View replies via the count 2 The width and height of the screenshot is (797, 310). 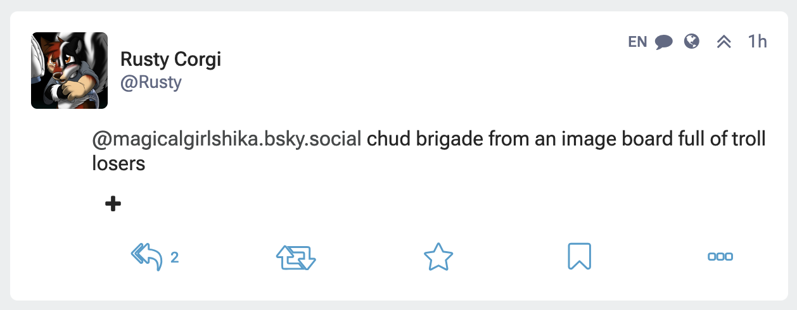[174, 257]
